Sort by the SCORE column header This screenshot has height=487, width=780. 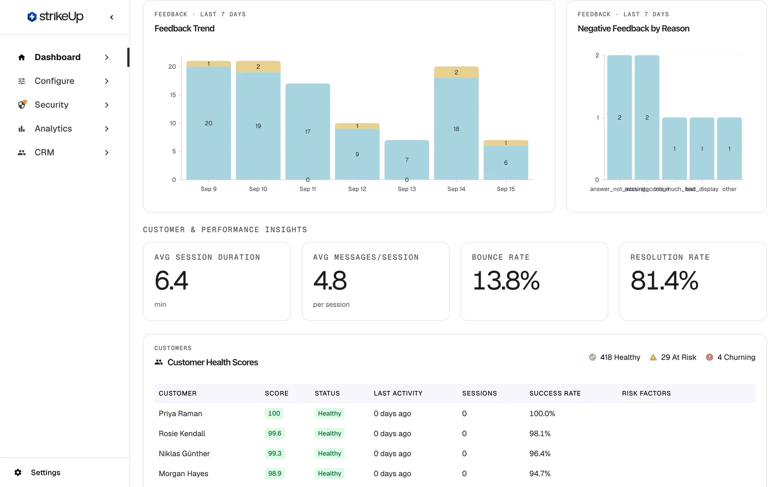tap(276, 393)
